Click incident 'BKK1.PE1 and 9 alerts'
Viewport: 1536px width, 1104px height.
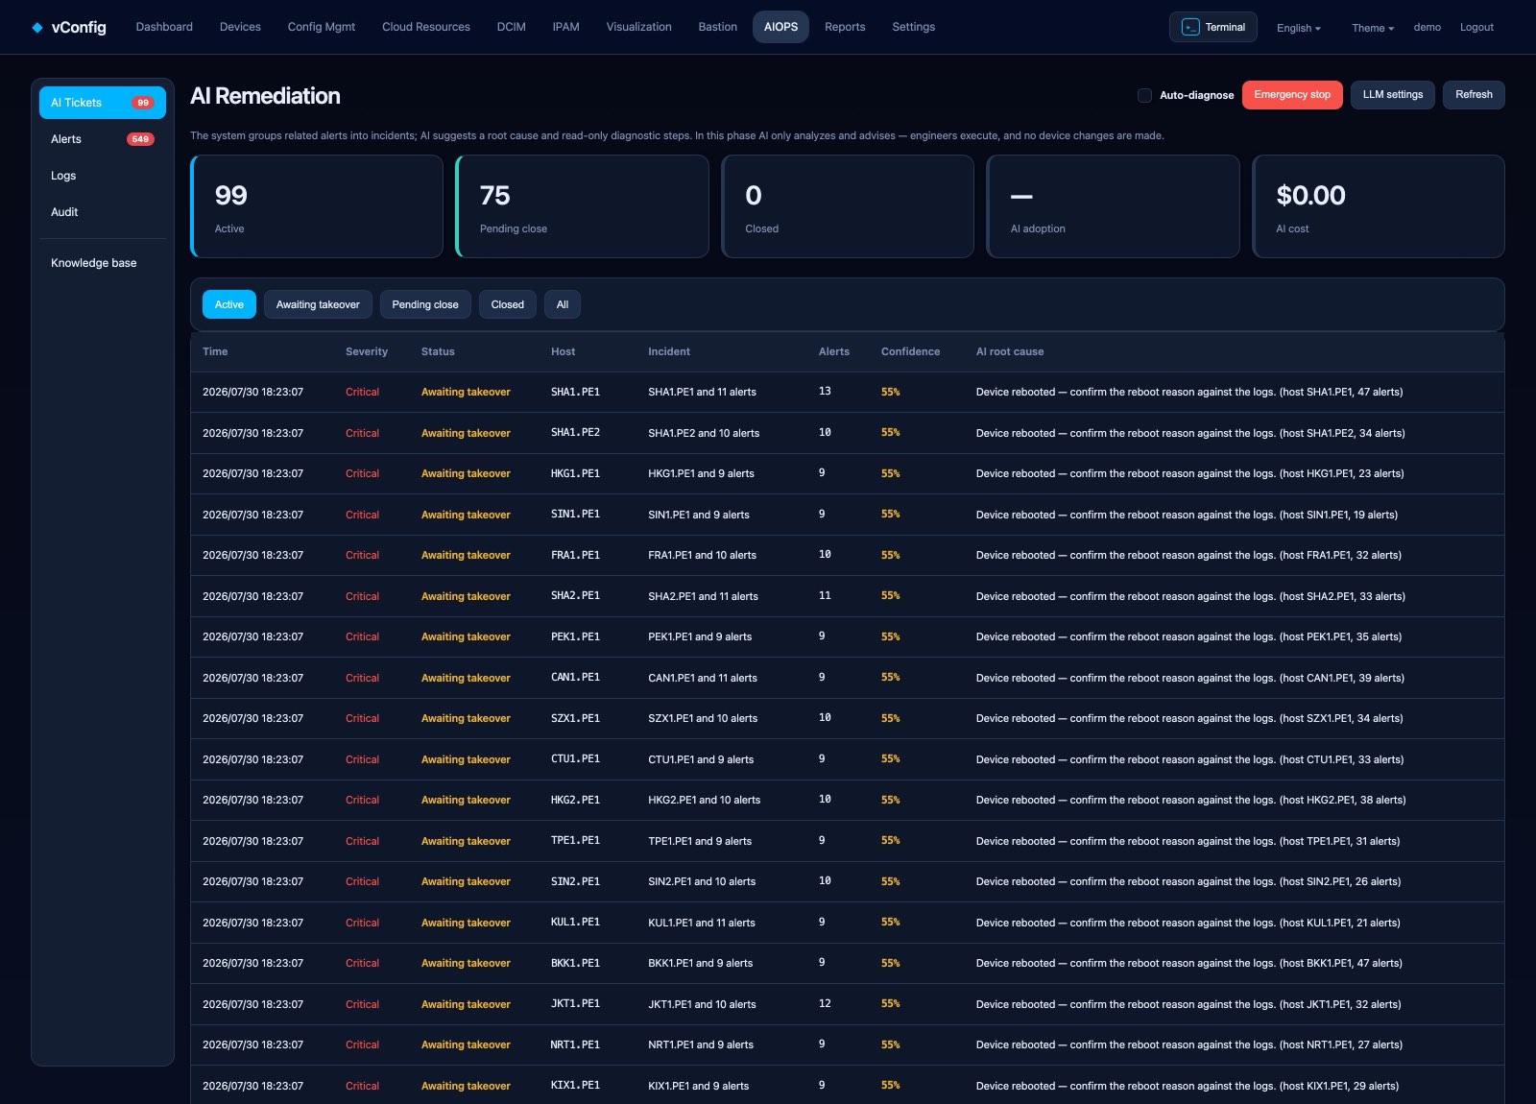coord(701,963)
